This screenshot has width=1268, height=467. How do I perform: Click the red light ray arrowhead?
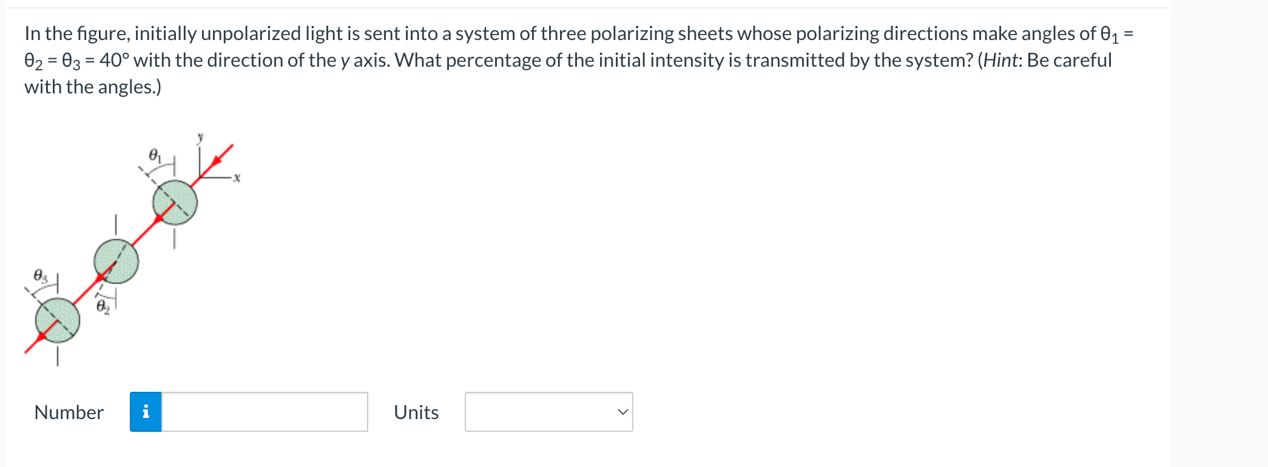pyautogui.click(x=217, y=159)
